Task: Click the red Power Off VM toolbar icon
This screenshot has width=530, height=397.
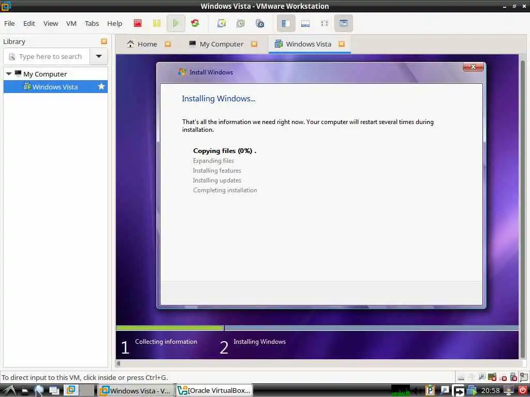Action: [138, 23]
